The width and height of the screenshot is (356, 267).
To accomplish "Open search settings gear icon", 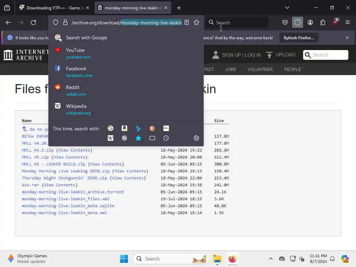I will click(x=196, y=138).
